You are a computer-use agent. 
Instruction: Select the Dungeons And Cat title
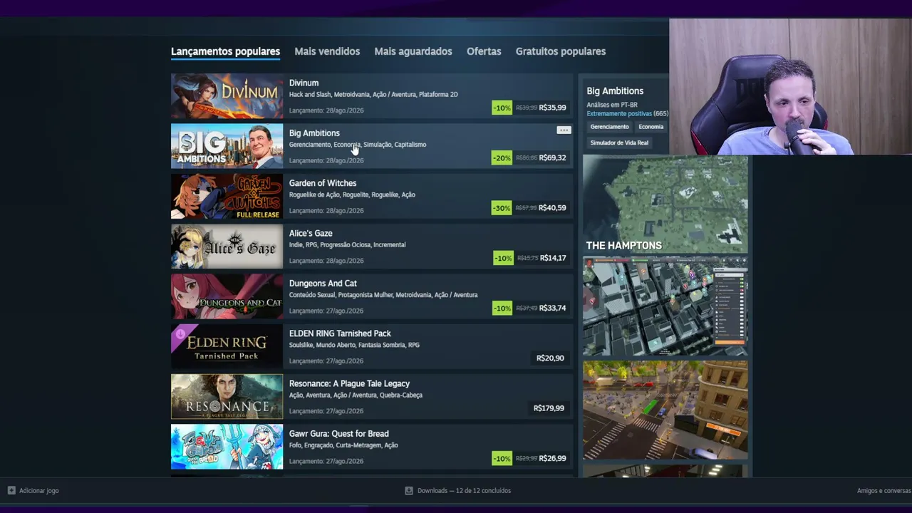point(323,284)
